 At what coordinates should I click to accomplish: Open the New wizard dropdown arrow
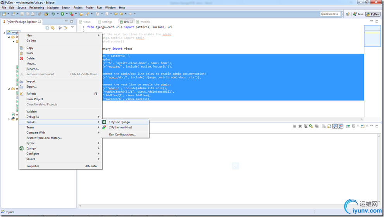(x=8, y=14)
